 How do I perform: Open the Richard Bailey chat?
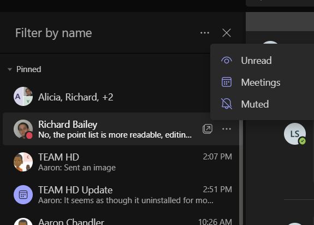point(121,129)
